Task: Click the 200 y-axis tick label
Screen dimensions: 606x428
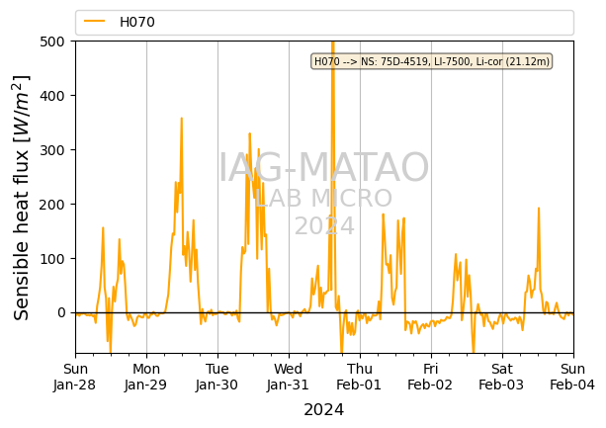Action: [52, 205]
